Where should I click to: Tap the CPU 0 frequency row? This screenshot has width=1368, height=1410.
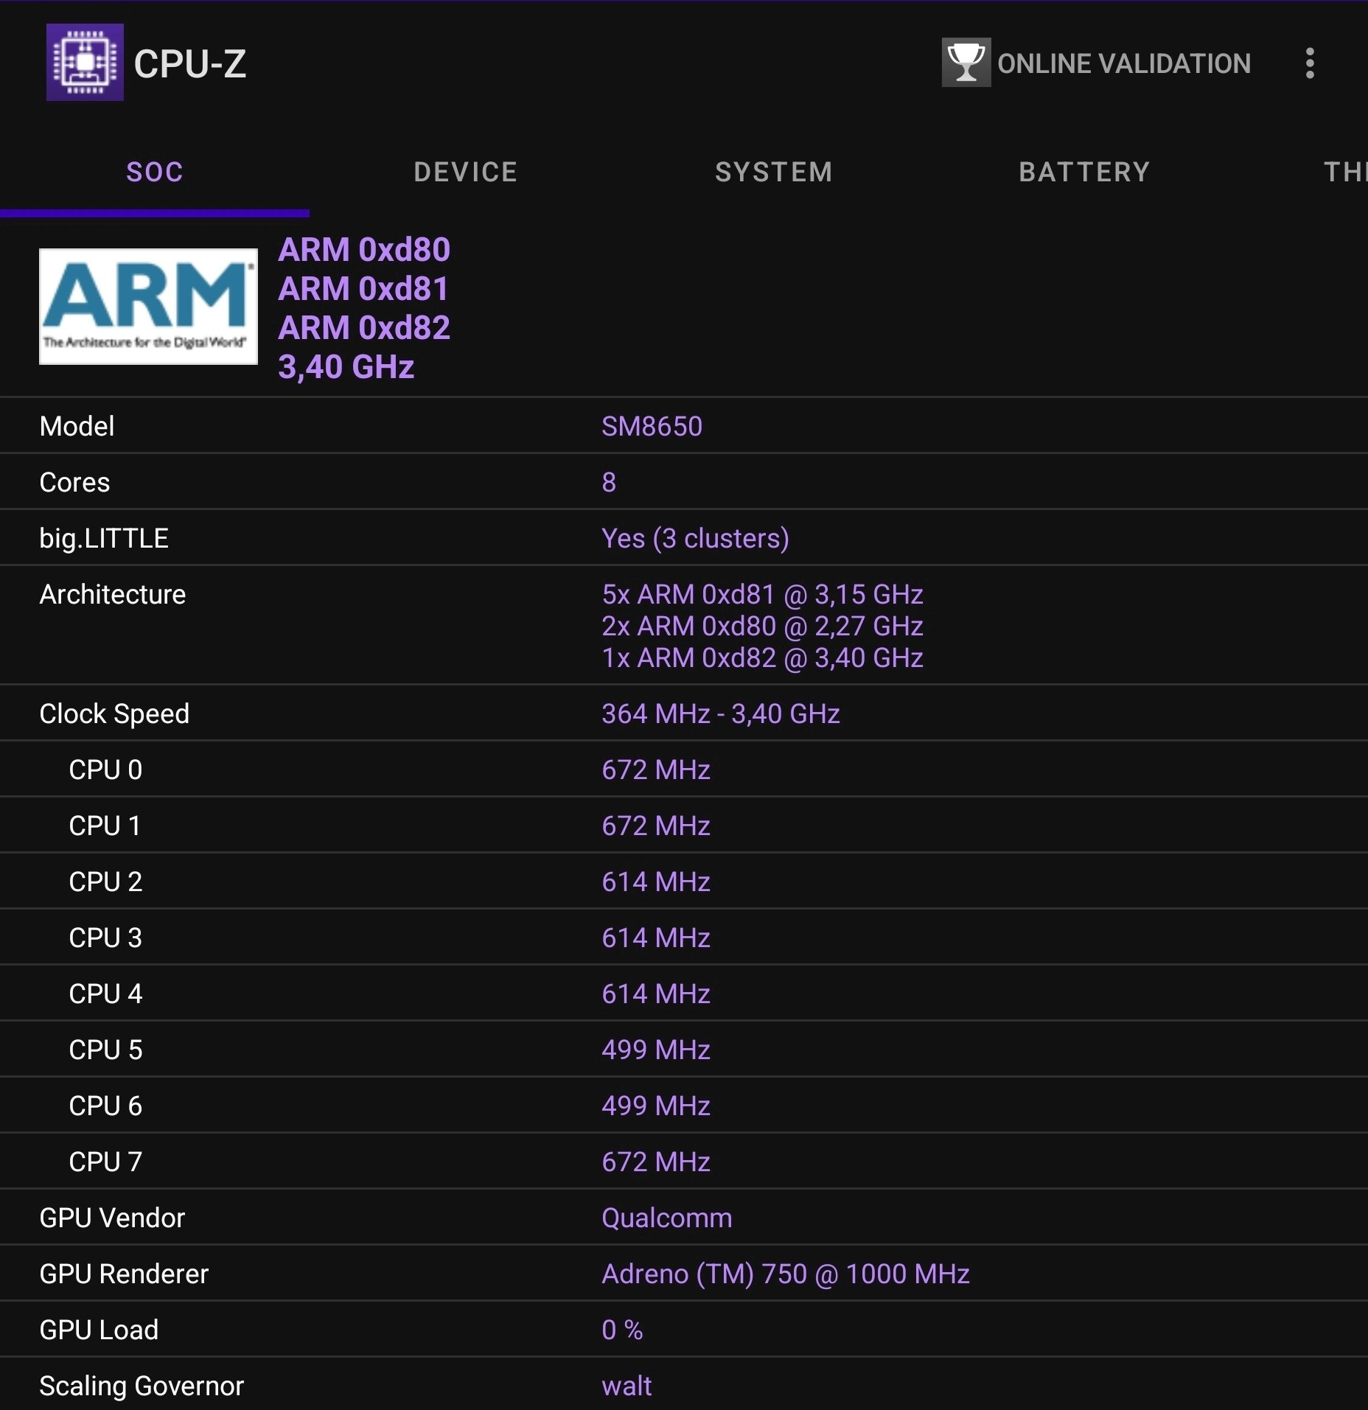655,769
